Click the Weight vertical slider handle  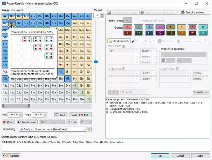[x=96, y=62]
